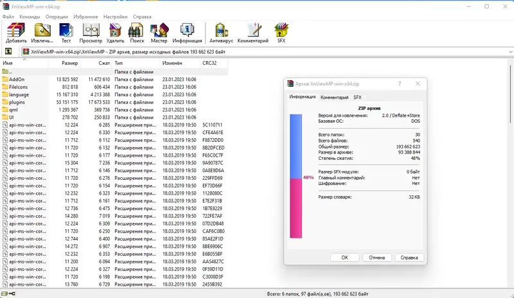Image resolution: width=514 pixels, height=298 pixels.
Task: Open the Справка menu
Action: (x=142, y=17)
